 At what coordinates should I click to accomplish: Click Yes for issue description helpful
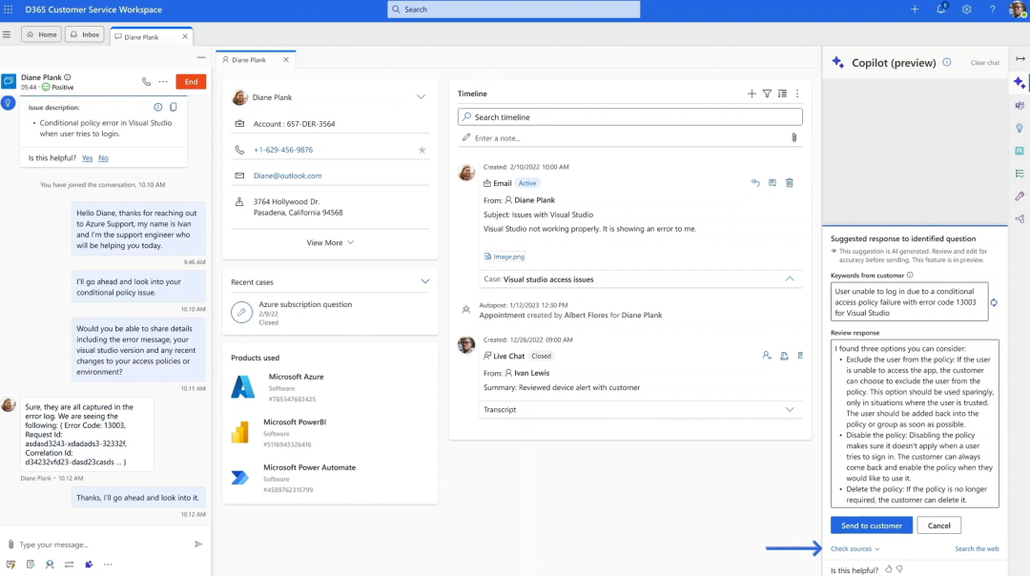pos(88,158)
